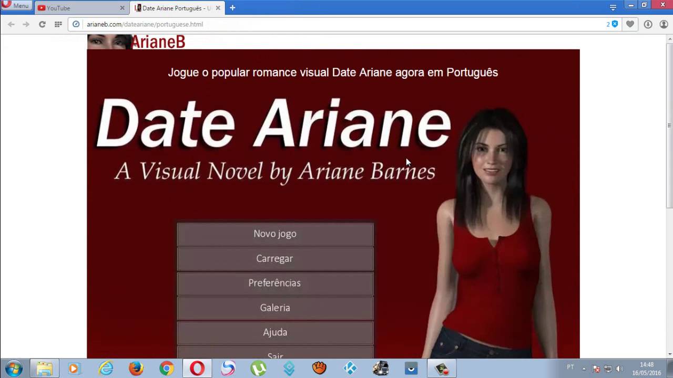Open the volume speaker tray icon
673x378 pixels.
(619, 369)
